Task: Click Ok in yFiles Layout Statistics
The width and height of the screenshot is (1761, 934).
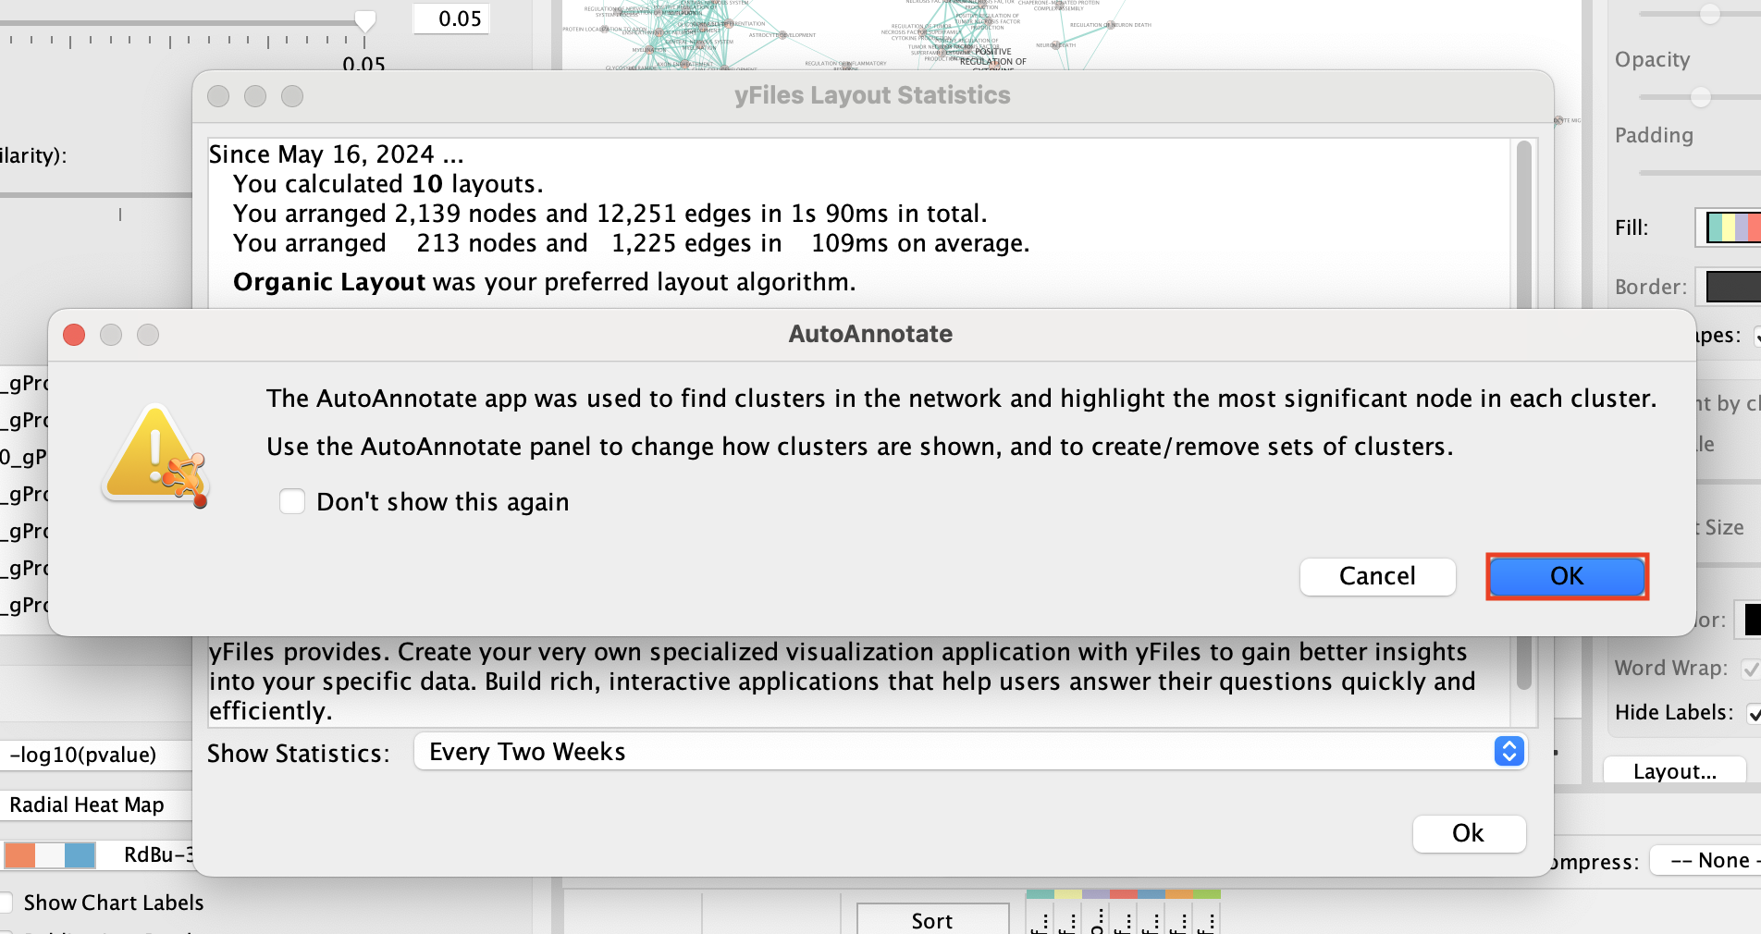Action: click(1468, 833)
